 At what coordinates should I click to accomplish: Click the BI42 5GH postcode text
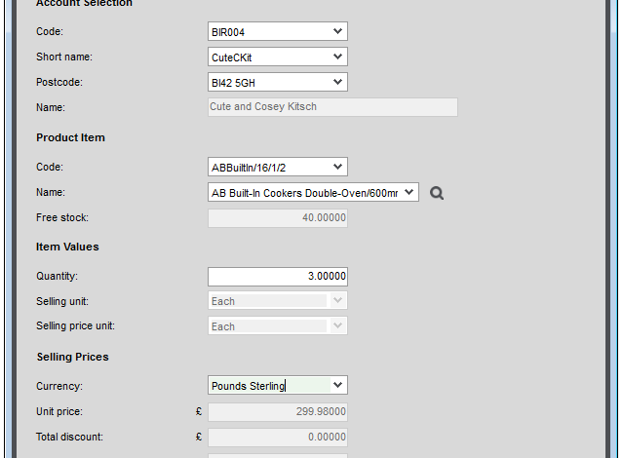tap(233, 83)
